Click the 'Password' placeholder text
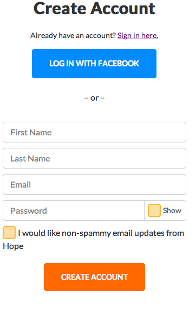The image size is (196, 336). 29,211
